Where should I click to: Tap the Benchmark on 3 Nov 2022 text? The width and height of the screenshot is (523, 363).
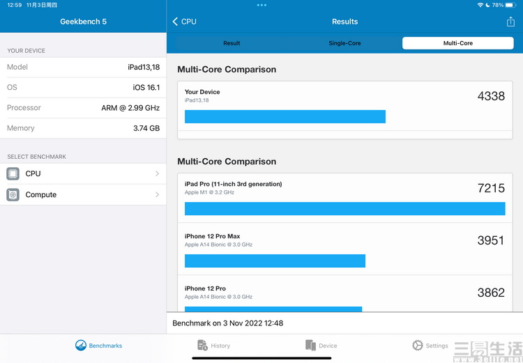[x=228, y=323]
